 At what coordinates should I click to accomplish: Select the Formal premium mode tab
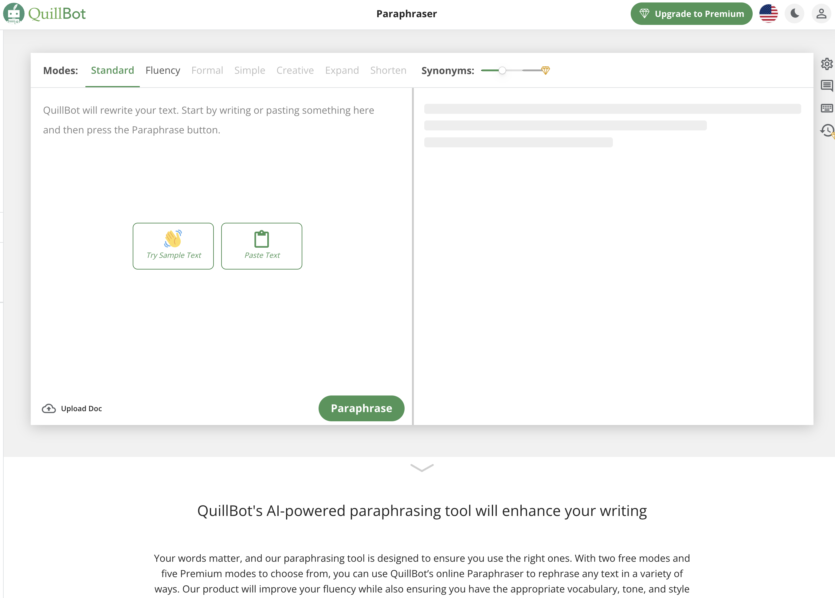click(207, 70)
